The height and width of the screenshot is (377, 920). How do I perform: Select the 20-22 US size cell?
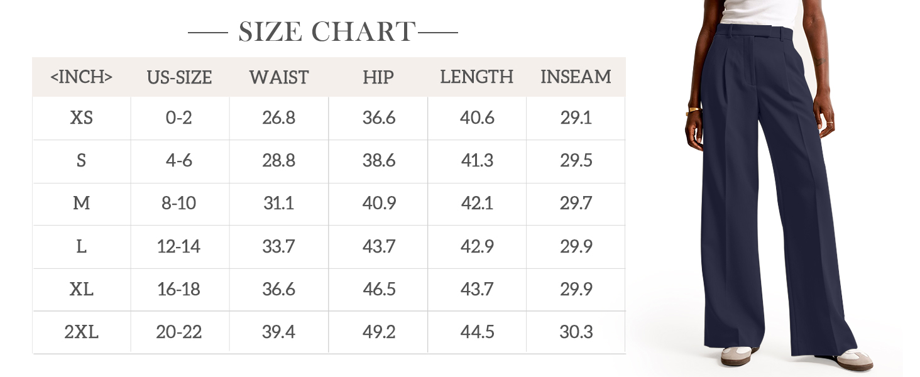(179, 332)
